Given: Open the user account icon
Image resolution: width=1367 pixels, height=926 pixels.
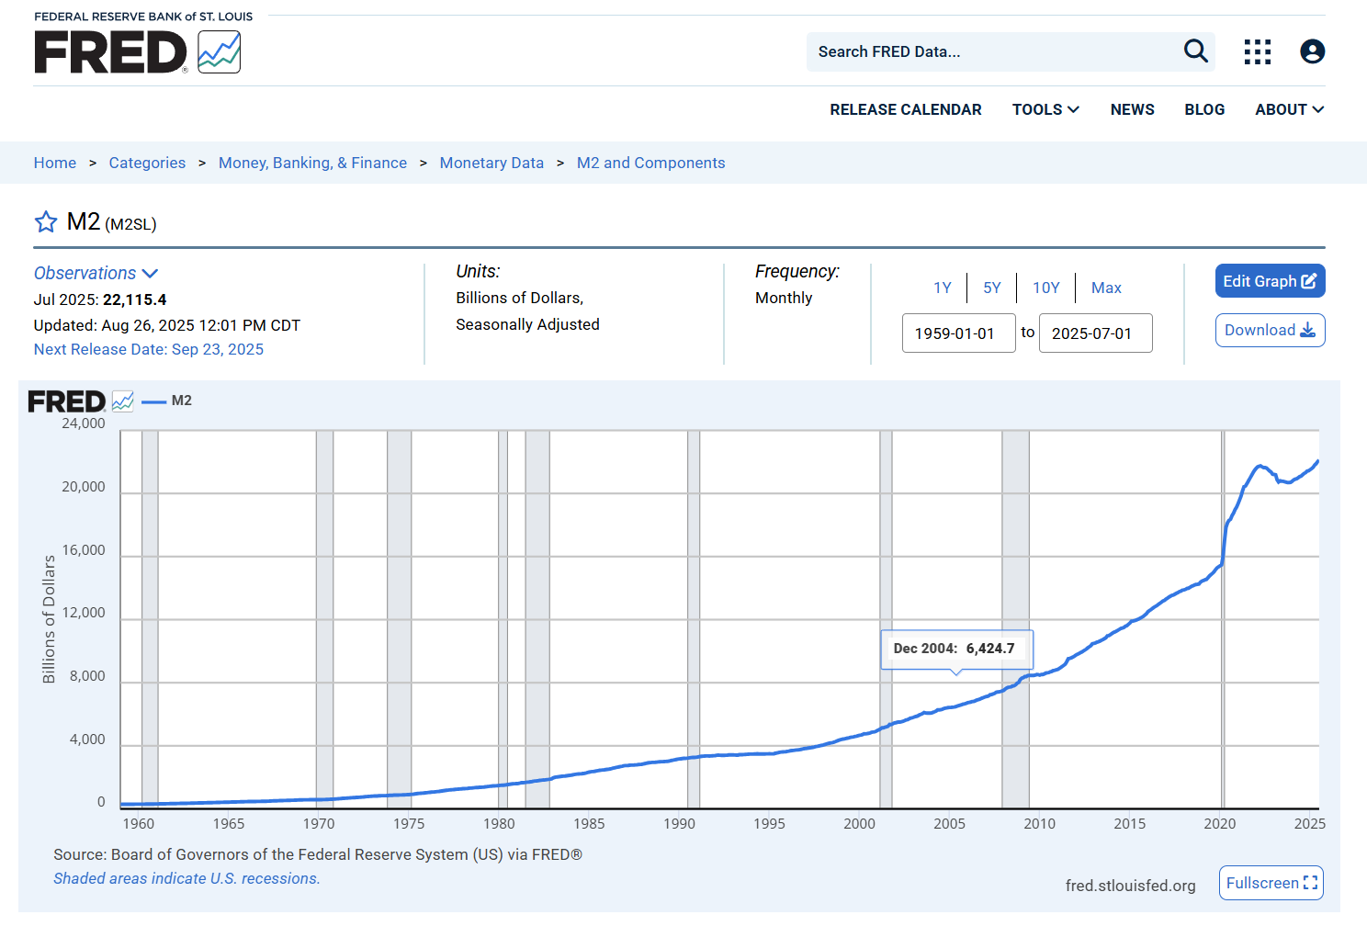Looking at the screenshot, I should coord(1313,51).
